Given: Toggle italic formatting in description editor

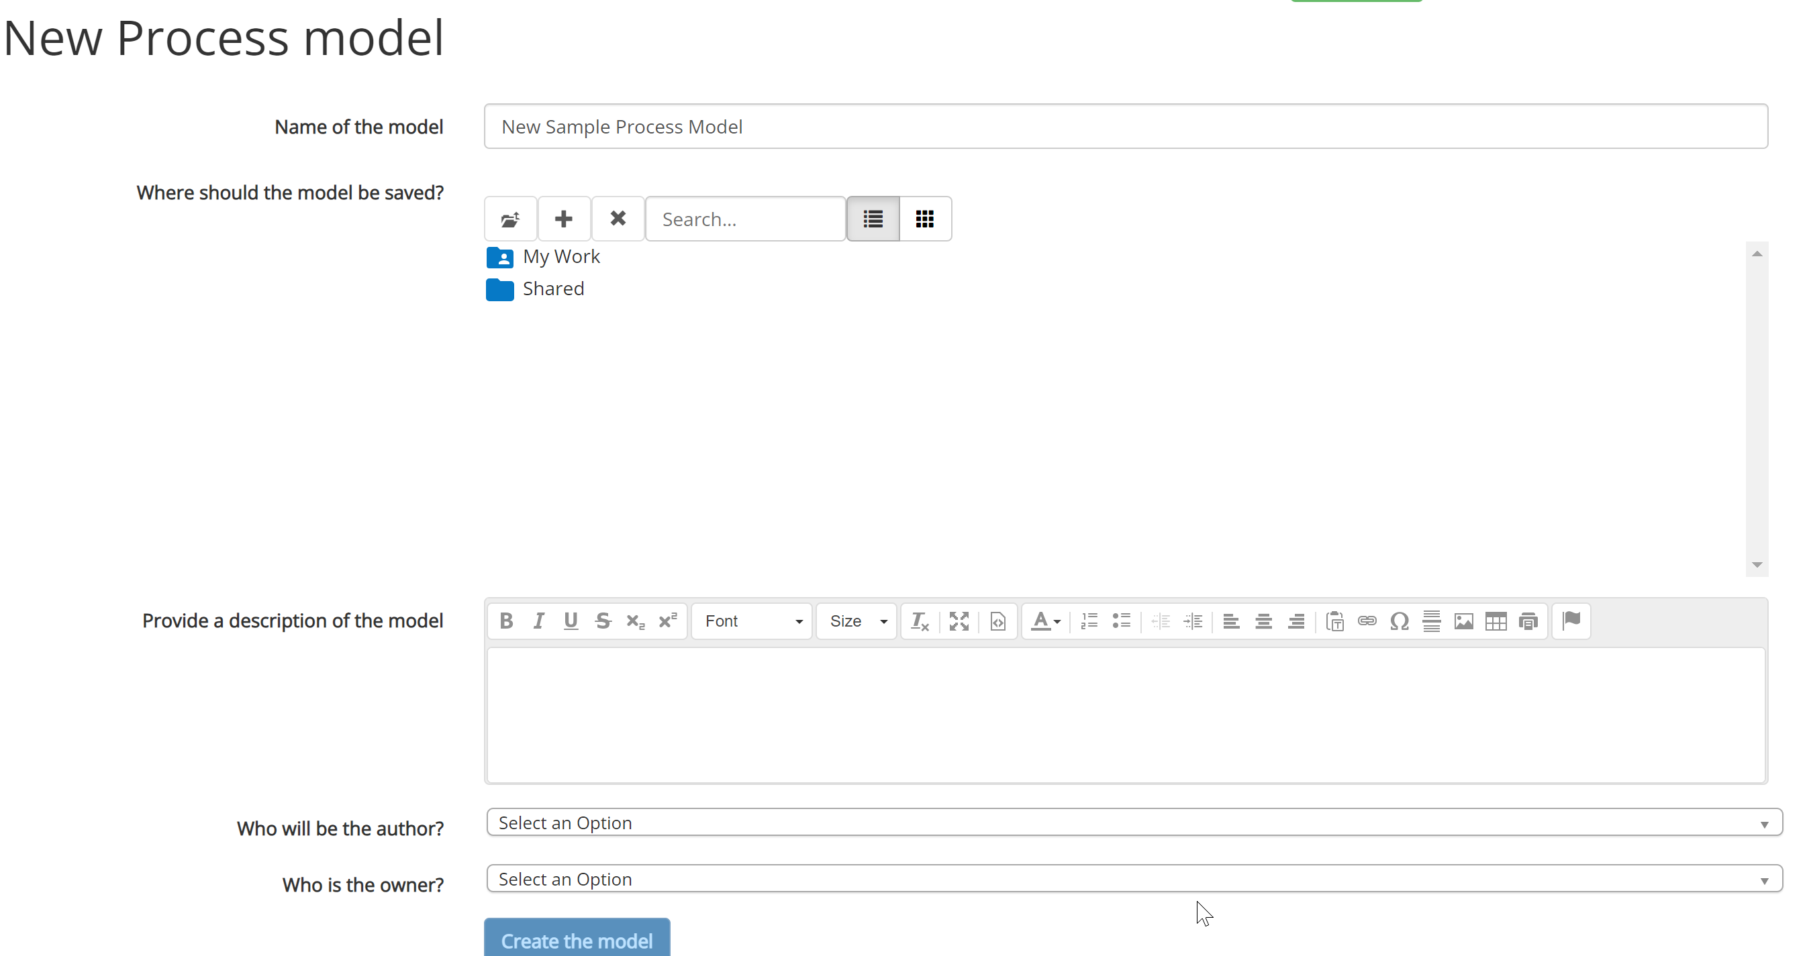Looking at the screenshot, I should click(538, 621).
